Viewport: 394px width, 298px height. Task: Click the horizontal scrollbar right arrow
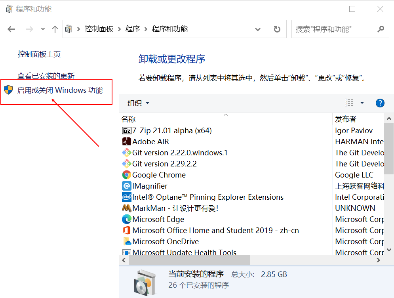click(x=378, y=260)
